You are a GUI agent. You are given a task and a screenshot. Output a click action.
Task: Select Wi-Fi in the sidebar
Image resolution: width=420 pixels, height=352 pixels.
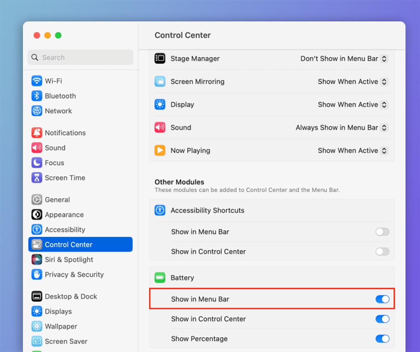(80, 81)
